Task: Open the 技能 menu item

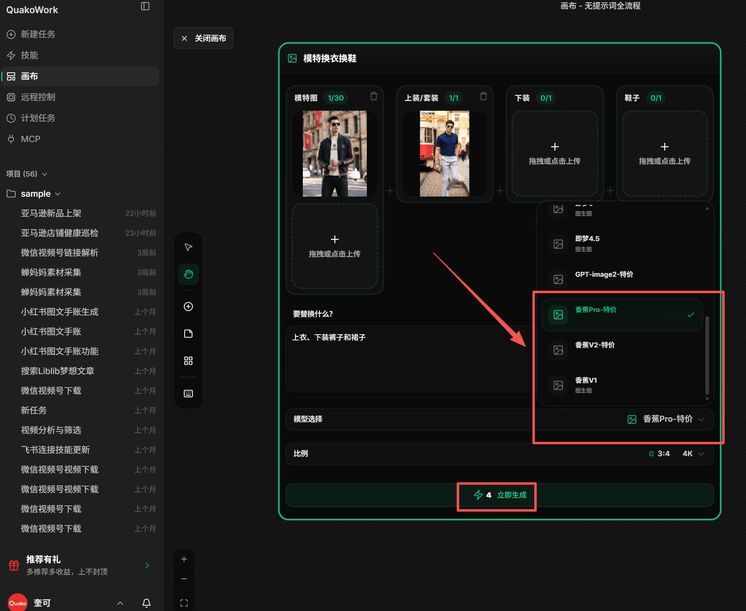Action: coord(80,55)
